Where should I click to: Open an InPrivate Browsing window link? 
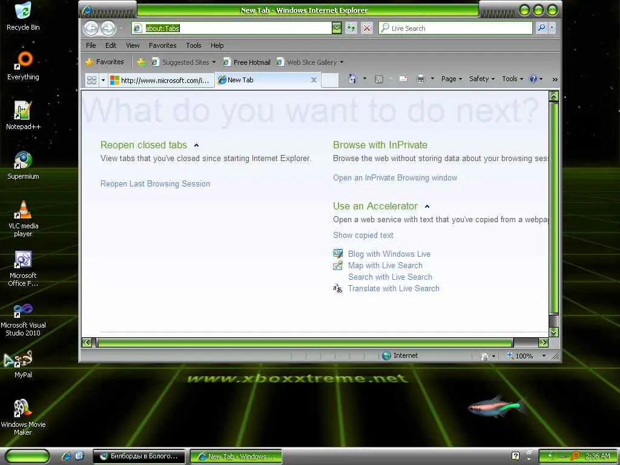[x=395, y=178]
